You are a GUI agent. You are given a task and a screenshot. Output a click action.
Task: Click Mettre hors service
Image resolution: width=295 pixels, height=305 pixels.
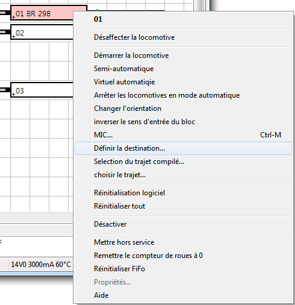[183, 242]
